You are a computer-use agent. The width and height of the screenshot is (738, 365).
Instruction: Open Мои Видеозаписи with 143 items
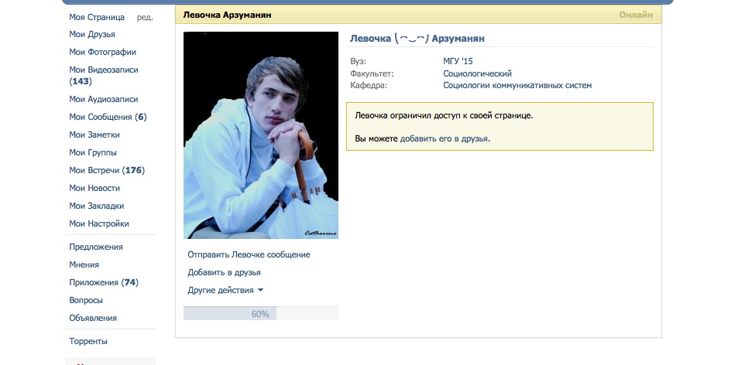coord(104,75)
